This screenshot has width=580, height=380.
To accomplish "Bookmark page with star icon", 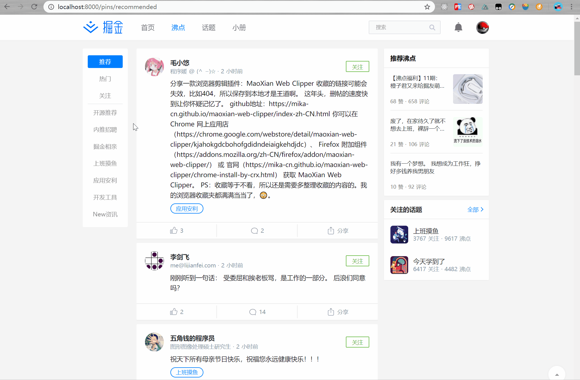I will click(427, 7).
